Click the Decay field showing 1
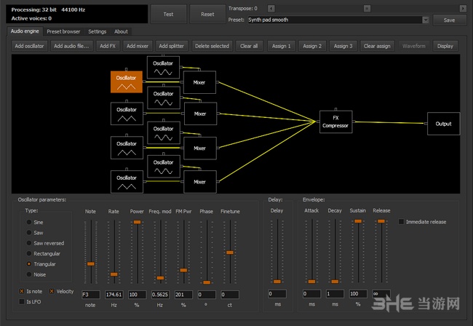This screenshot has width=473, height=326. coord(335,293)
